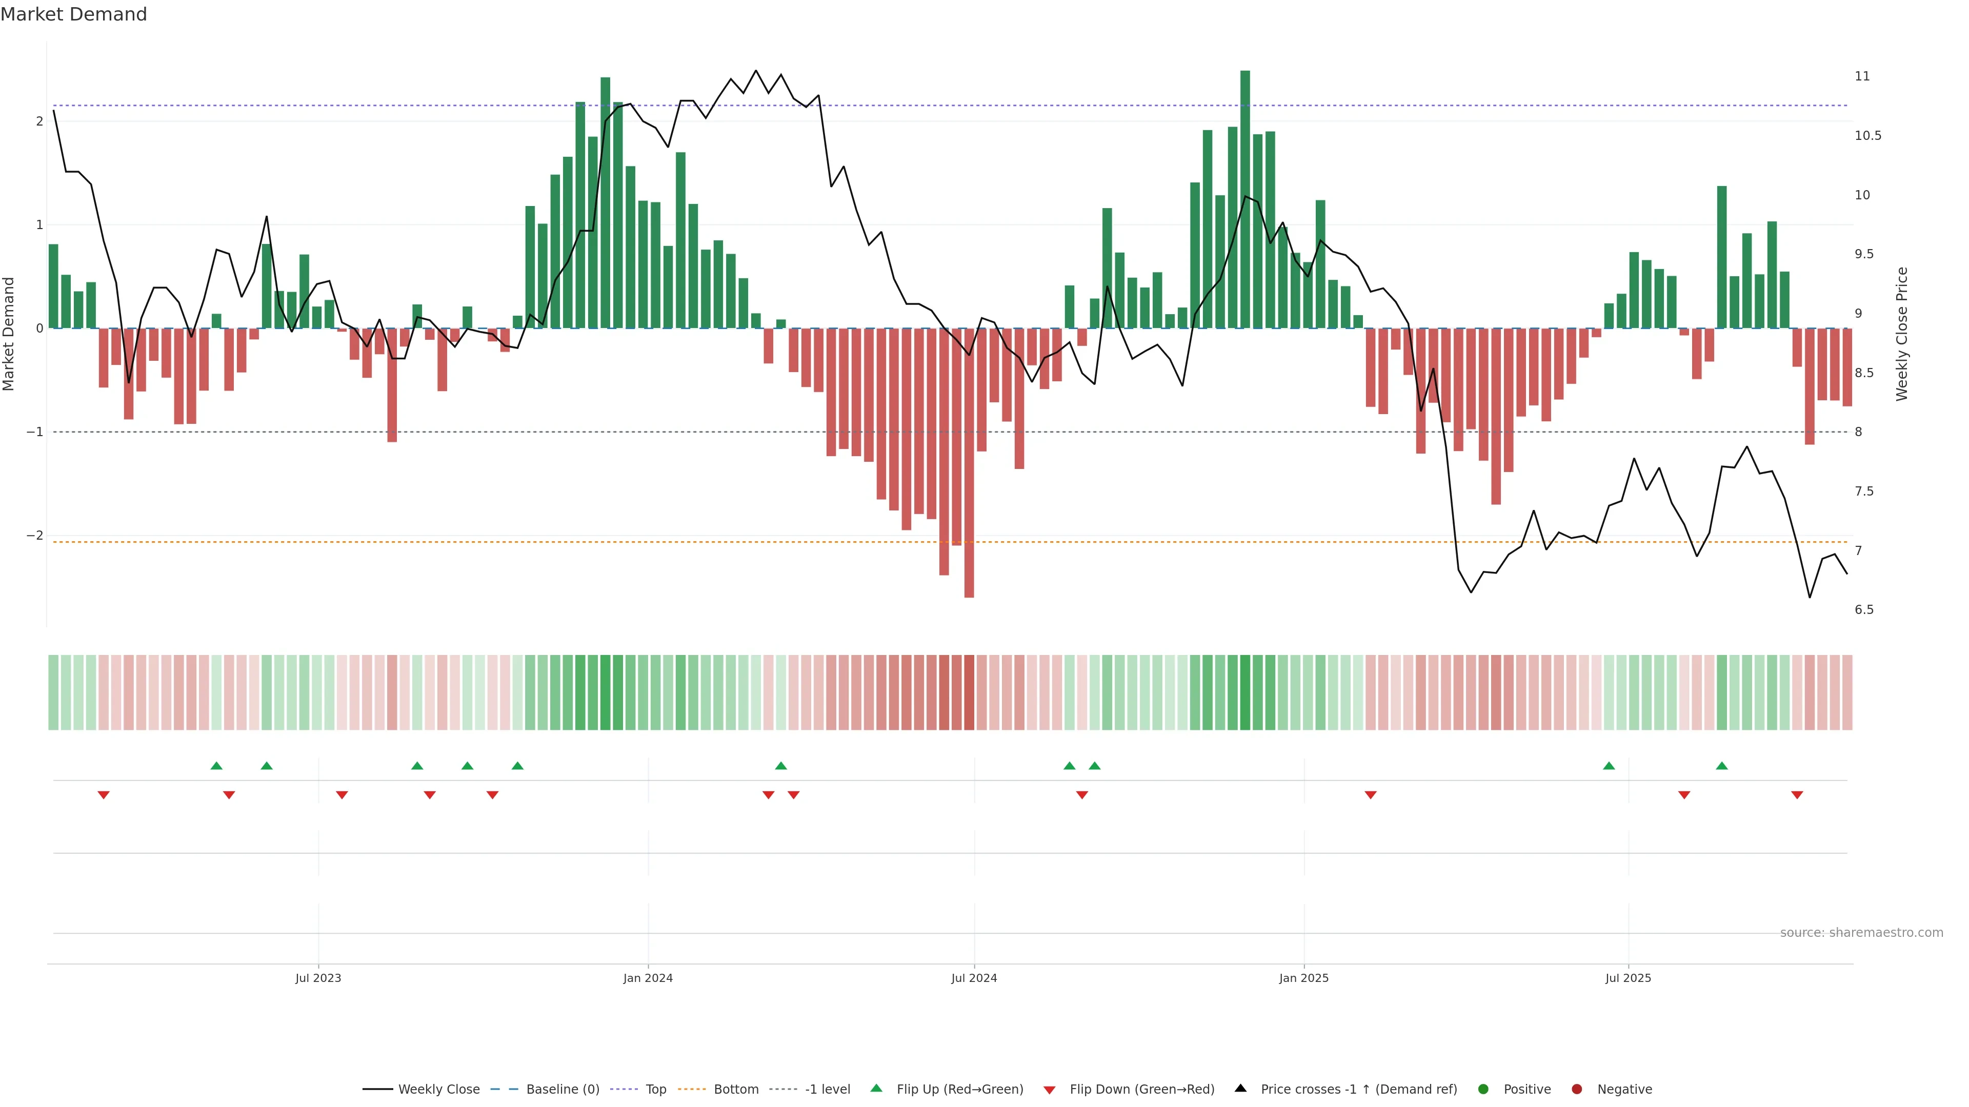Screen dimensions: 1969x1107
Task: Click the first green flip-up marker
Action: coord(216,766)
